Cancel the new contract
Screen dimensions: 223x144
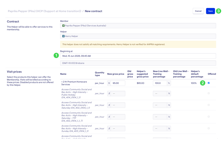point(198,11)
